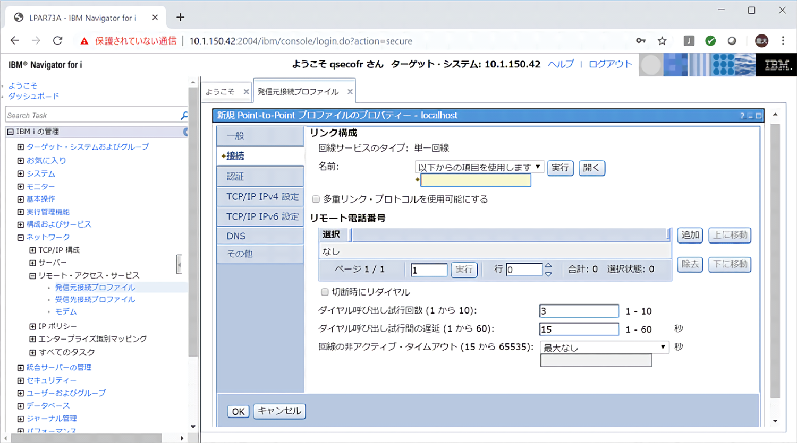Click the insecure connection warning icon
This screenshot has height=443, width=797.
[84, 41]
